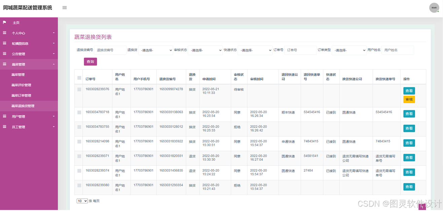443x211 pixels.
Task: Click 查看 for order 1653028239371
Action: click(x=409, y=157)
